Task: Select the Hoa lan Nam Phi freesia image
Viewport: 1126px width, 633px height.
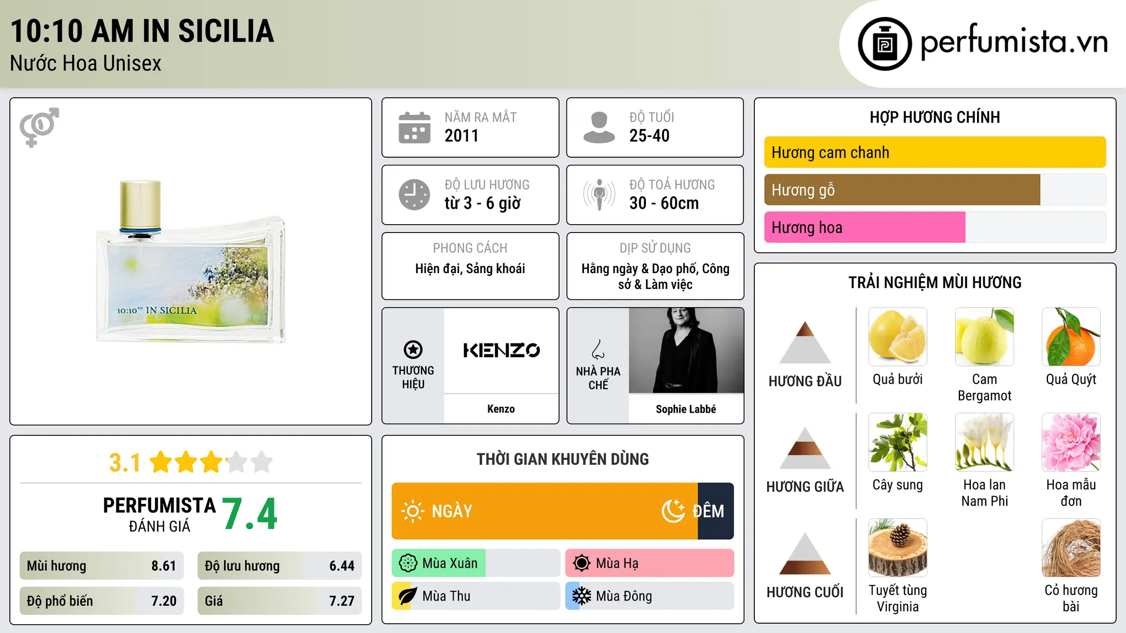Action: click(x=985, y=442)
